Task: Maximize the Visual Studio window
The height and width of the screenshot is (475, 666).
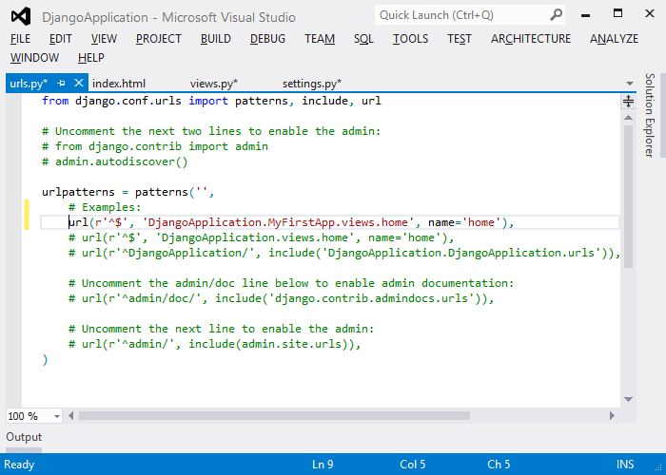Action: click(618, 13)
